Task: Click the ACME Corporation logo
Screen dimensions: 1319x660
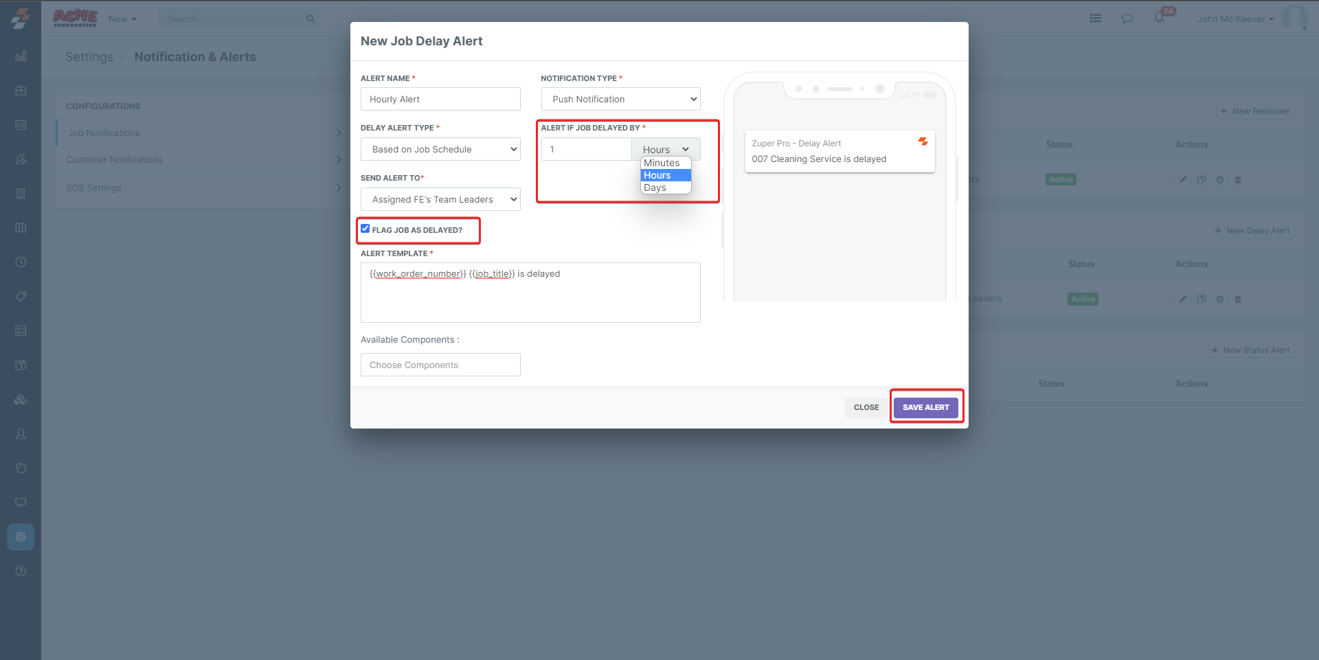Action: [x=76, y=19]
